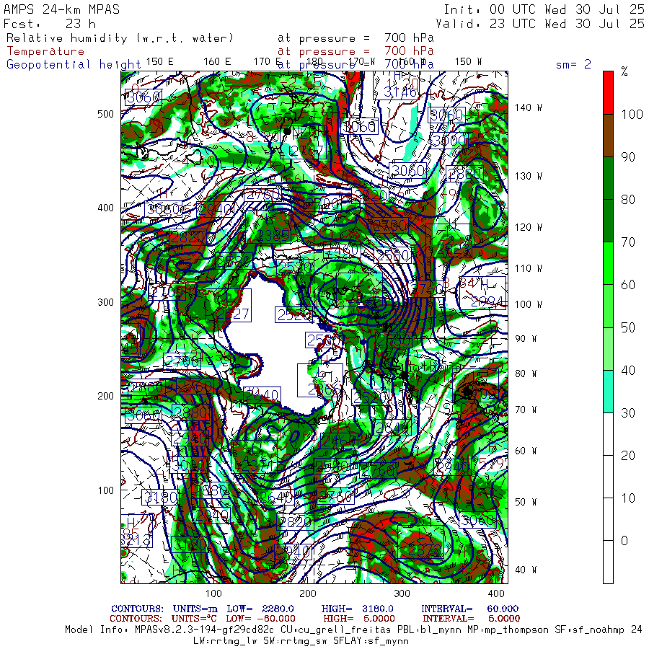Select the red 'Temperature' field label
Viewport: 649px width, 649px height.
(x=45, y=51)
